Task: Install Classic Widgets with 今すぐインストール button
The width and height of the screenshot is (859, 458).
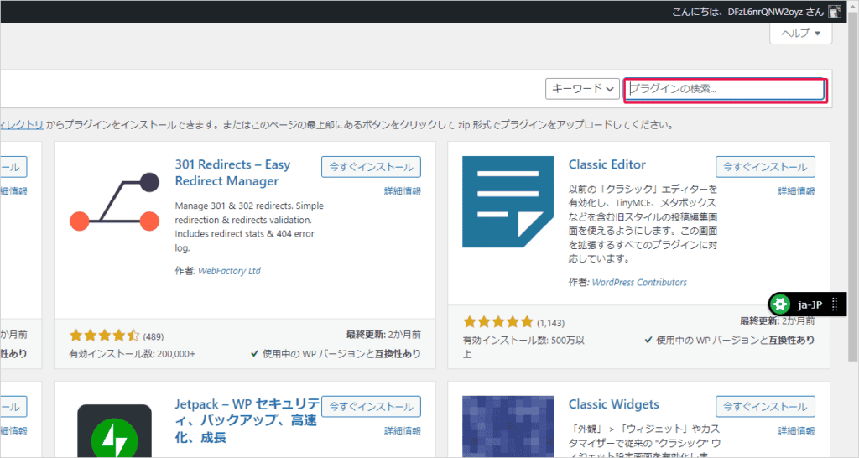Action: coord(765,407)
